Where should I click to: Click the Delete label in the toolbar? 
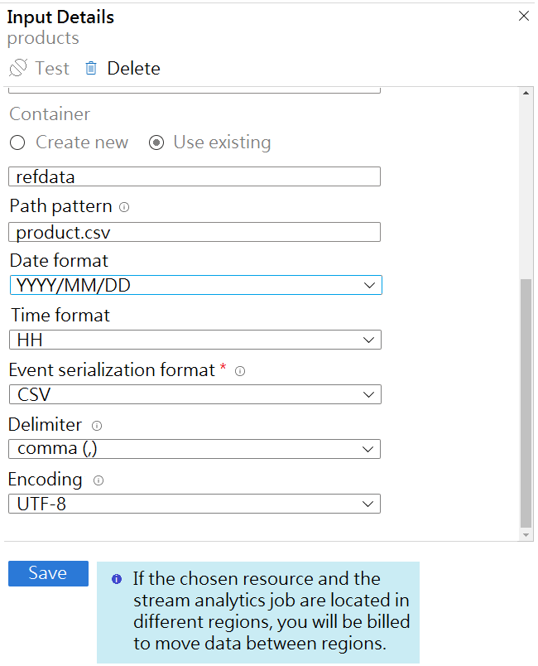(133, 68)
